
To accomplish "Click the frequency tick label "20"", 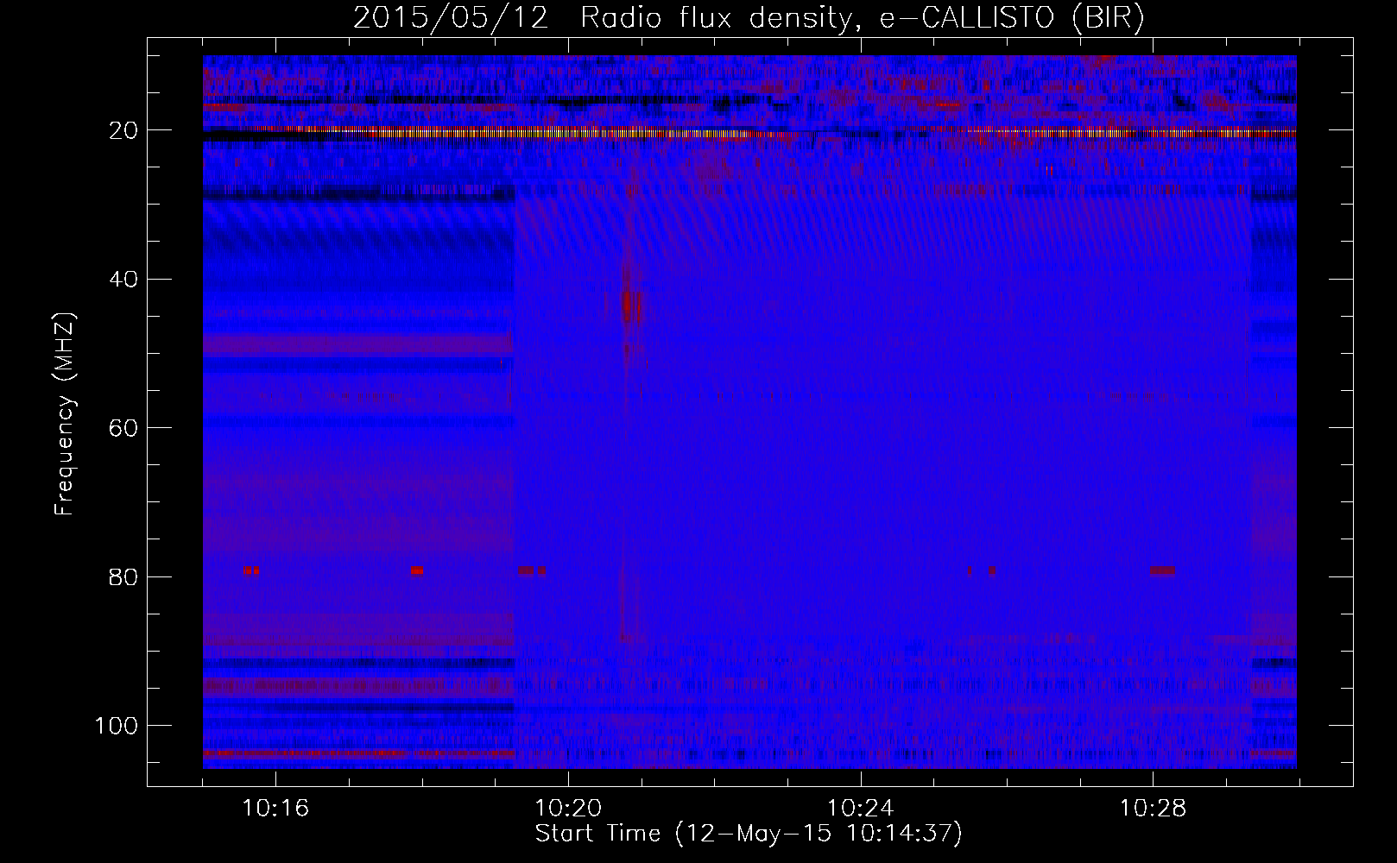I will click(124, 130).
